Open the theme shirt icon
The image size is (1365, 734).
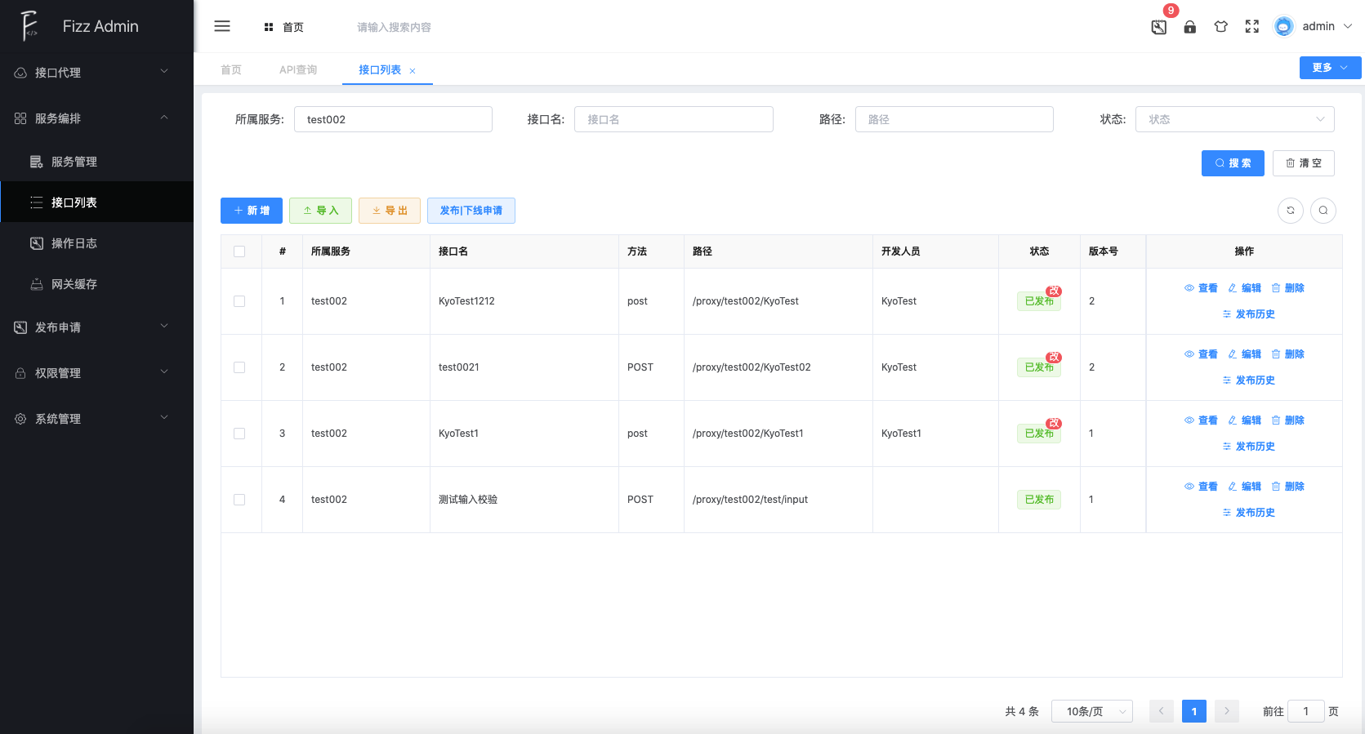[x=1221, y=27]
